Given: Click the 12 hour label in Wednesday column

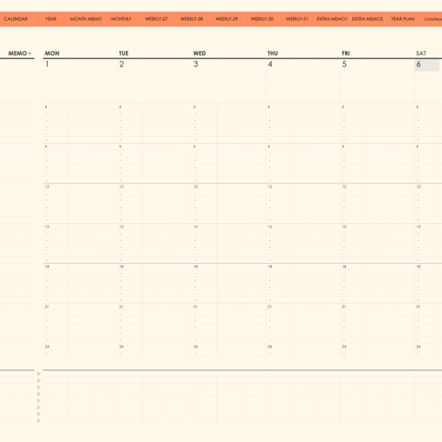Looking at the screenshot, I should coord(196,186).
